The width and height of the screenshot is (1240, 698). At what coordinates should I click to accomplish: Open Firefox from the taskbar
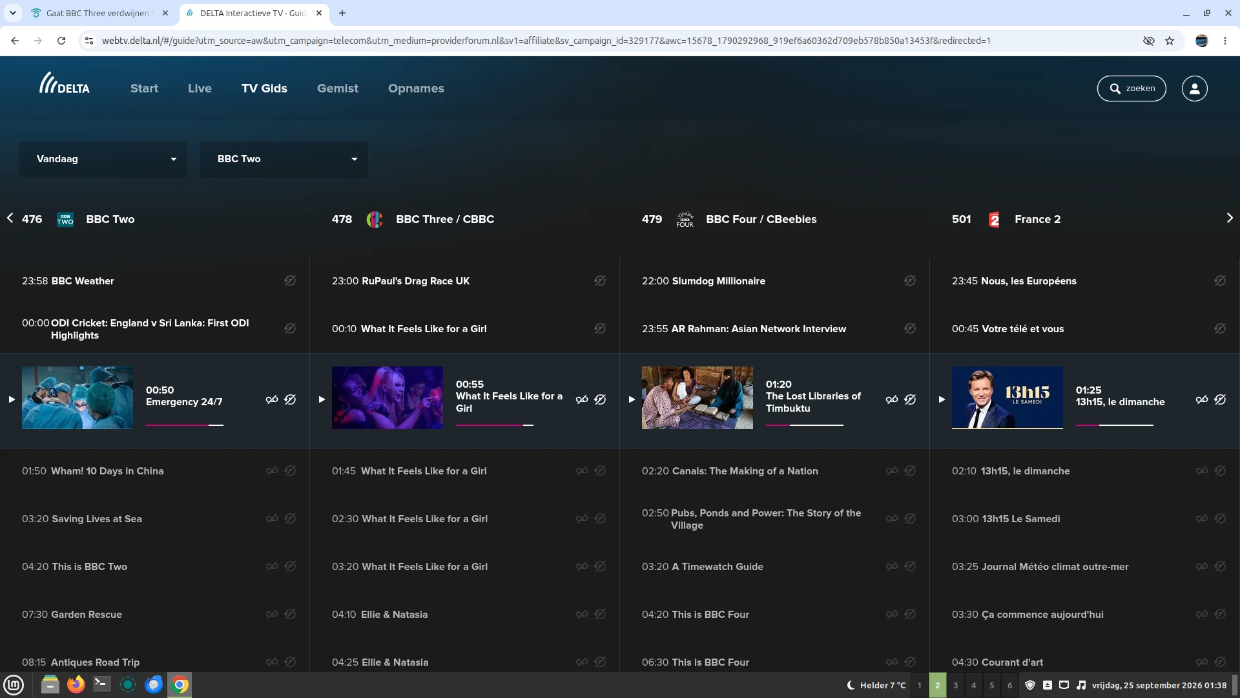[76, 684]
